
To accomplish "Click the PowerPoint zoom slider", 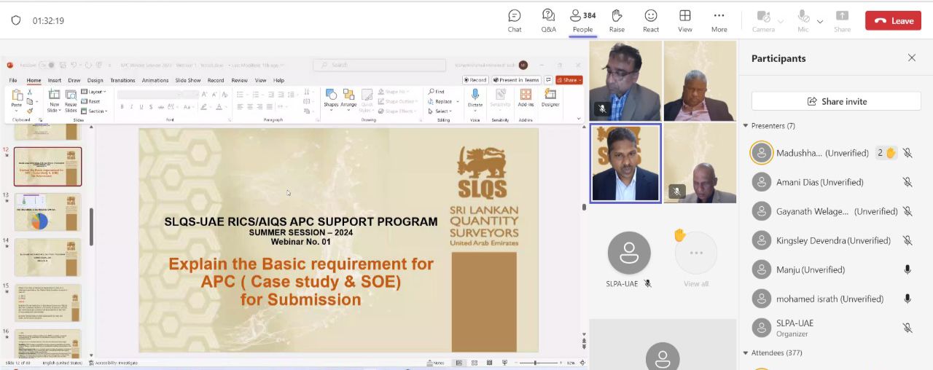I will [x=536, y=363].
